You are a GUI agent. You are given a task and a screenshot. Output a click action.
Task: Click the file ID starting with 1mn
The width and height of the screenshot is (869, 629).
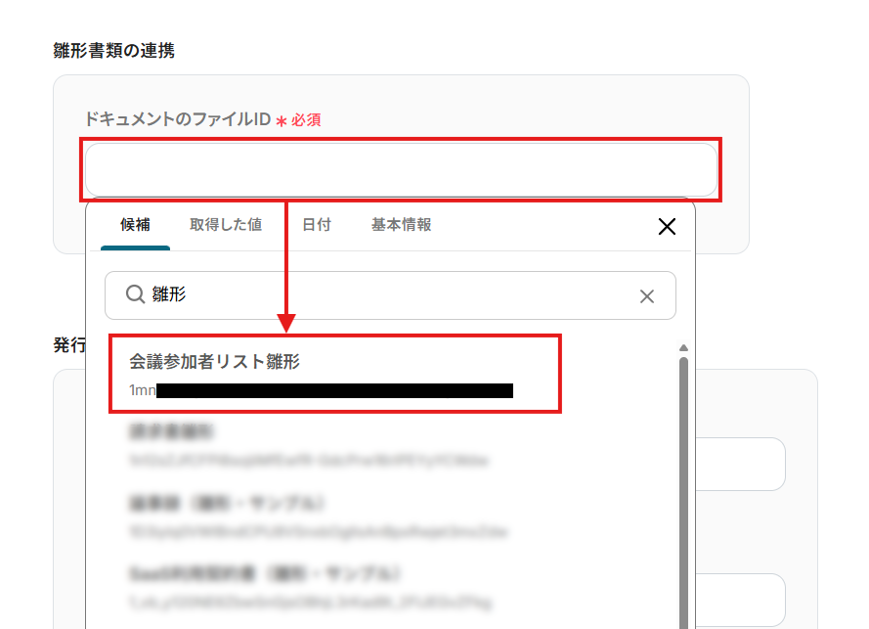coord(321,390)
